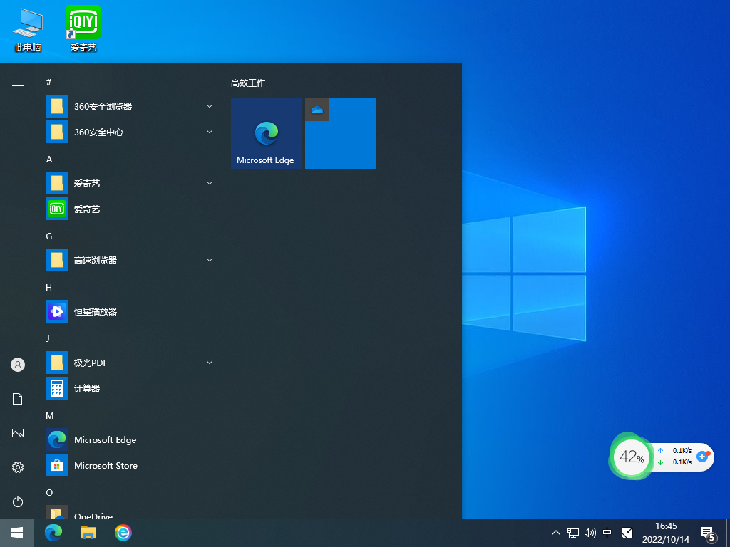This screenshot has width=730, height=547.
Task: Launch Microsoft Store from the app list
Action: pos(106,465)
